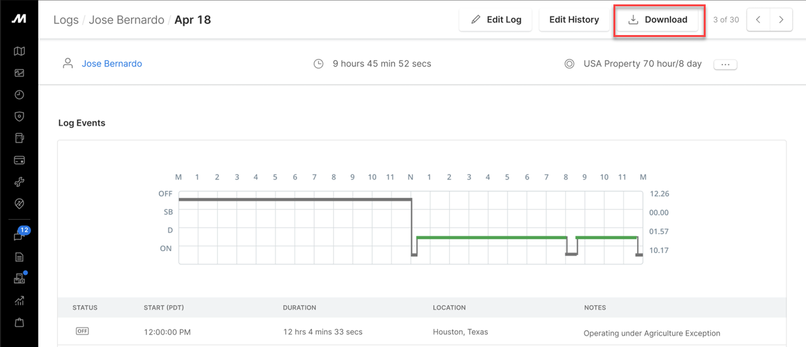Go to the next log arrow
The width and height of the screenshot is (806, 347).
781,20
